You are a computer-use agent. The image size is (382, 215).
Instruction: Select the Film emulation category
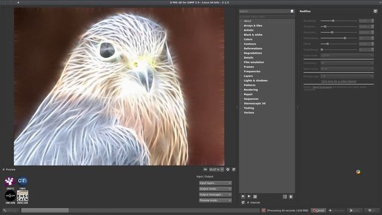point(254,62)
